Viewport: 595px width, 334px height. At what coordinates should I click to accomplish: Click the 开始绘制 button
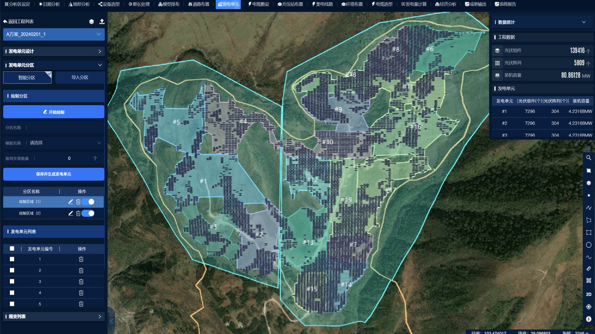54,112
